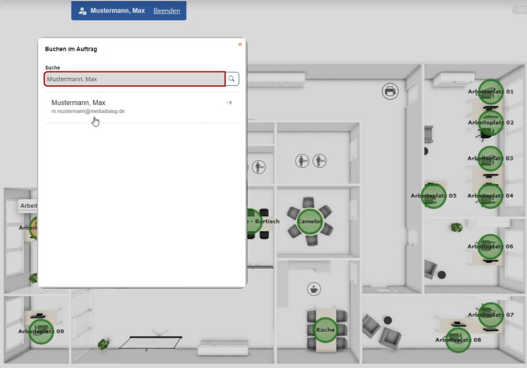Click the user icon in the blue banner
This screenshot has height=368, width=527.
pyautogui.click(x=82, y=11)
